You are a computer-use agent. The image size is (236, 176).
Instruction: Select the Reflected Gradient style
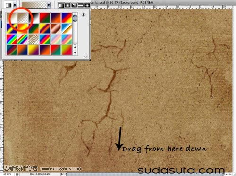click(x=80, y=5)
